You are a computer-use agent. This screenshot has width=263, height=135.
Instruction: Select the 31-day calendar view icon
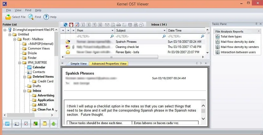(100, 25)
